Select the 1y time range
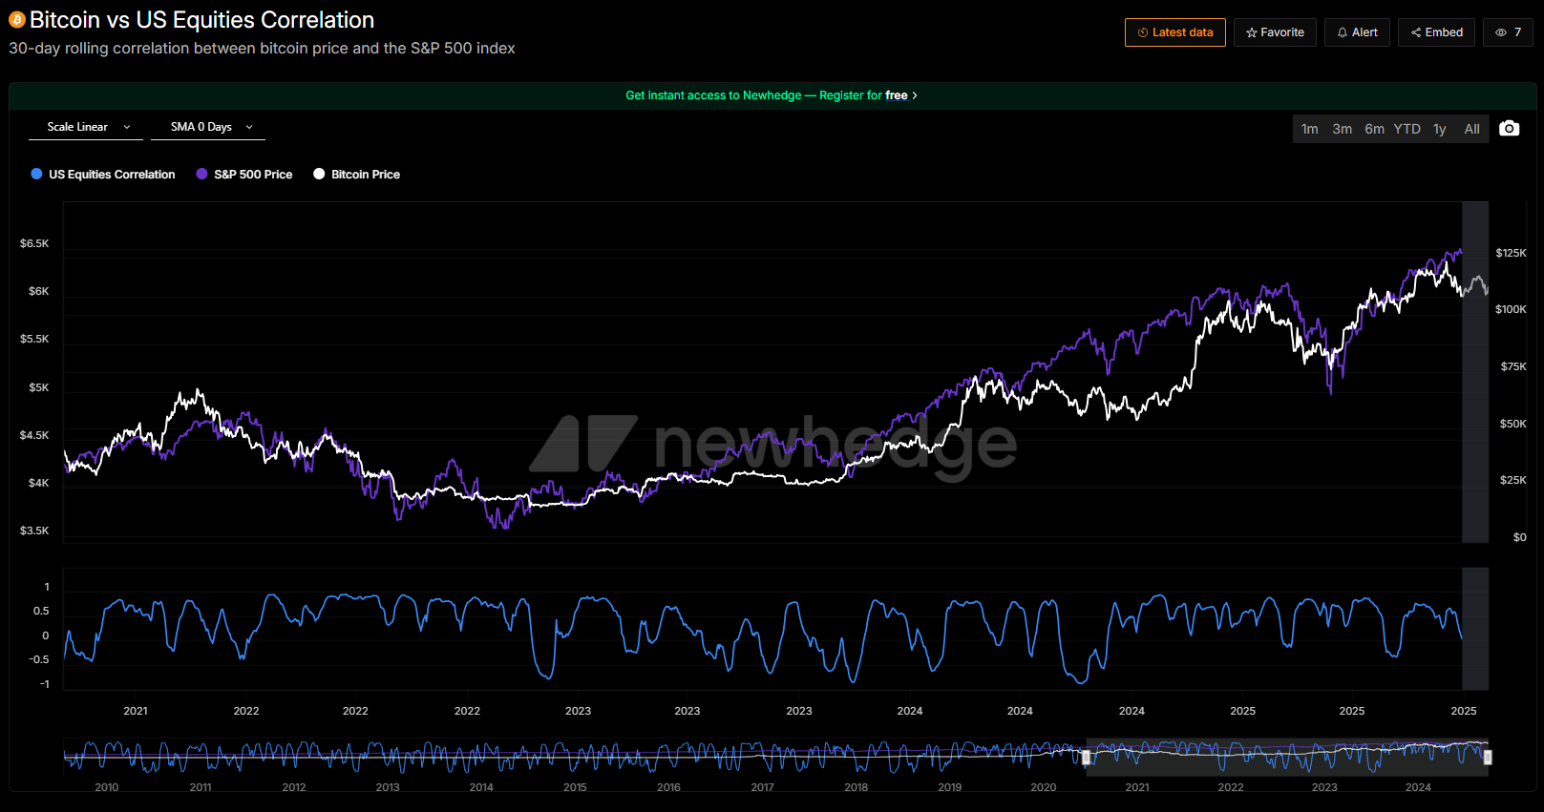The image size is (1544, 812). 1439,129
